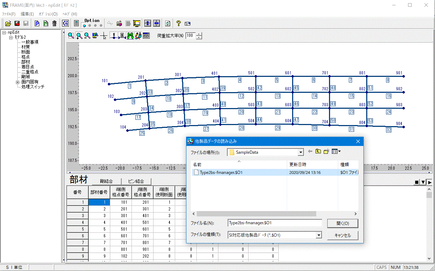Click the crosshair cursor tool icon
Viewport: 435px width, 271px height.
point(104,36)
